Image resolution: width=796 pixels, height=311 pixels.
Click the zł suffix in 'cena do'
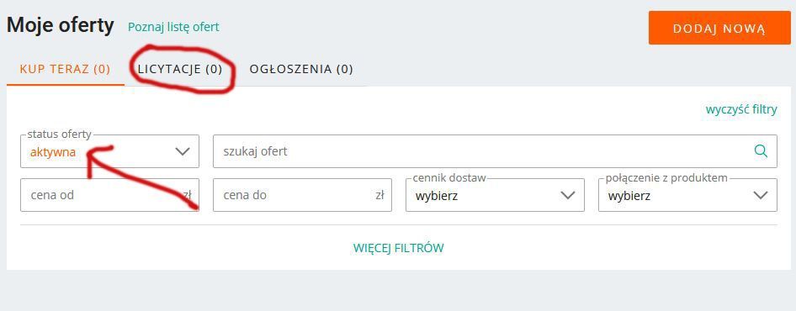click(x=379, y=195)
